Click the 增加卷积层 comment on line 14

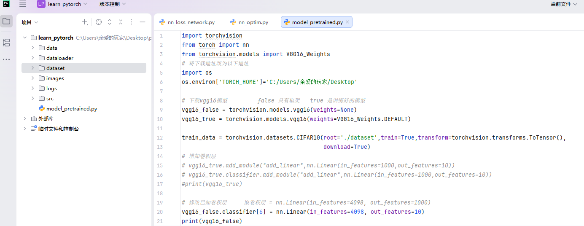[x=199, y=156]
